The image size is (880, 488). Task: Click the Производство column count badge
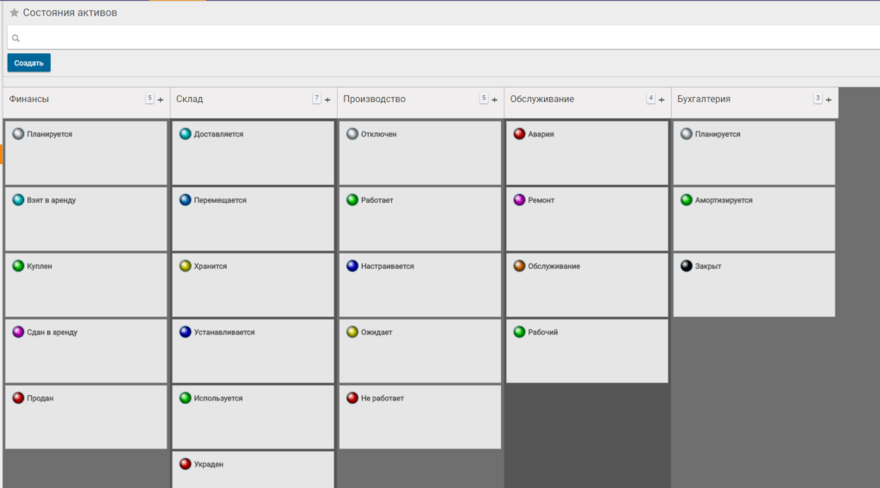(x=483, y=98)
